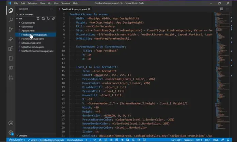Open Explorer panel more actions ellipsis
The image size is (237, 142).
pyautogui.click(x=51, y=9)
